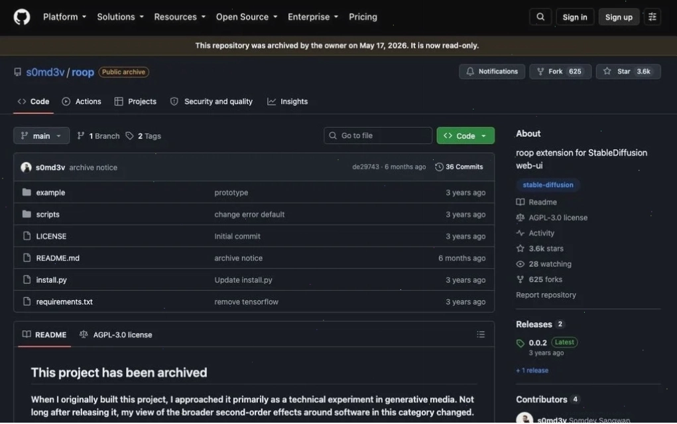Open the example folder name

(x=50, y=193)
